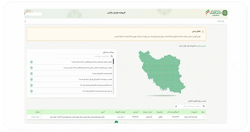Expand the FAQ on types of electronic invoices
The height and width of the screenshot is (132, 250).
(x=31, y=73)
